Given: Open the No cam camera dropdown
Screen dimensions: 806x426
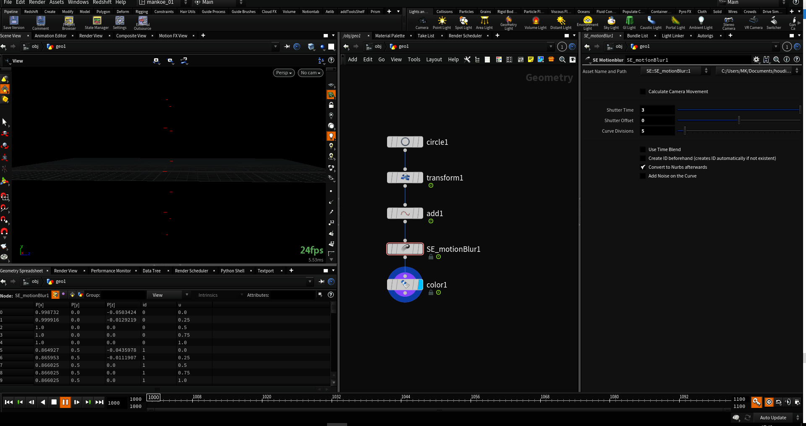Looking at the screenshot, I should point(310,73).
